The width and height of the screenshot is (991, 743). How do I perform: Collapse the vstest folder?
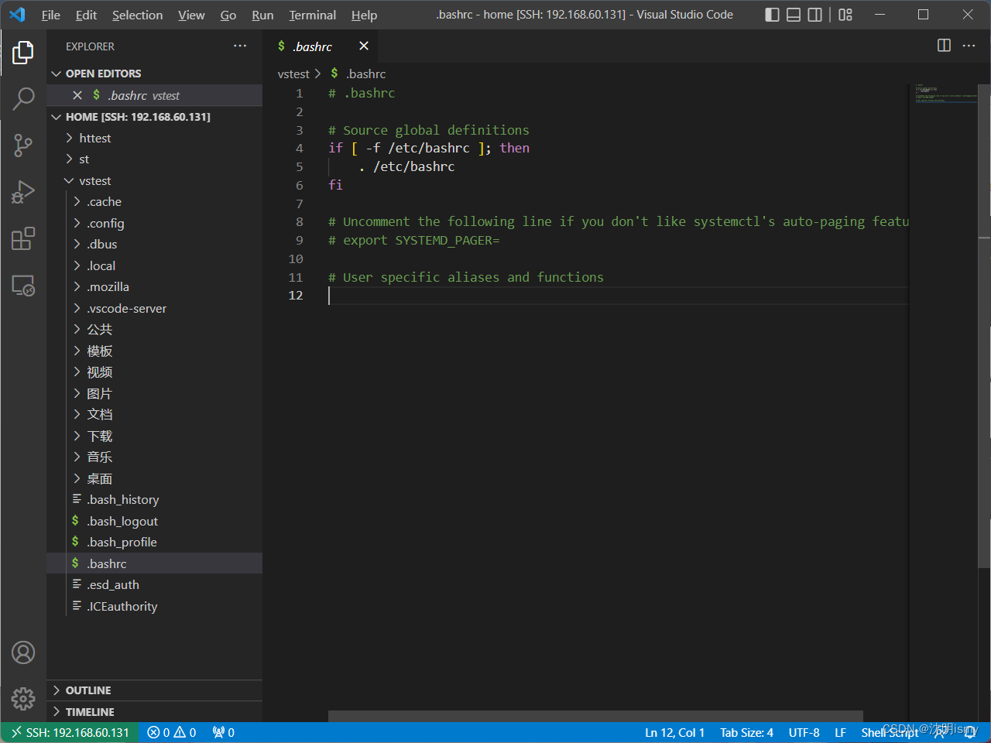pos(154,180)
